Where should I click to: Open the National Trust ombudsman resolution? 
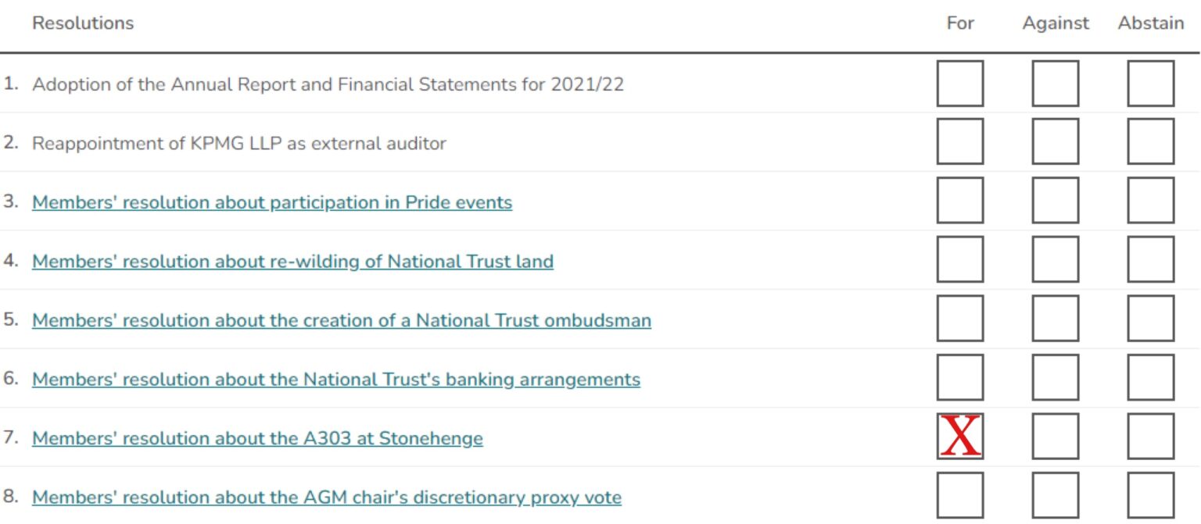342,320
